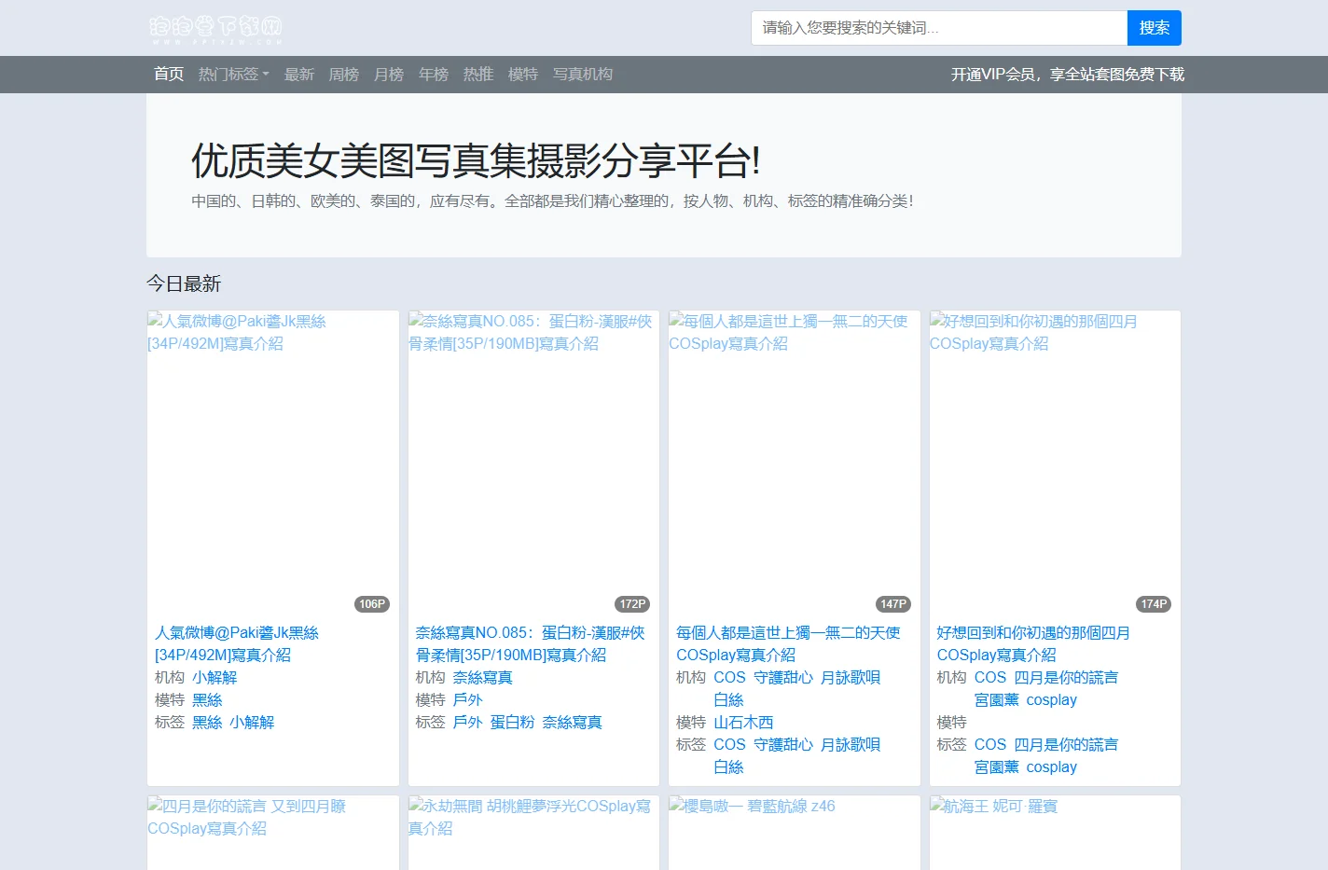This screenshot has width=1328, height=870.
Task: Open the 奈絲寫真NO.085 蛋白粉 title link
Action: click(x=530, y=643)
